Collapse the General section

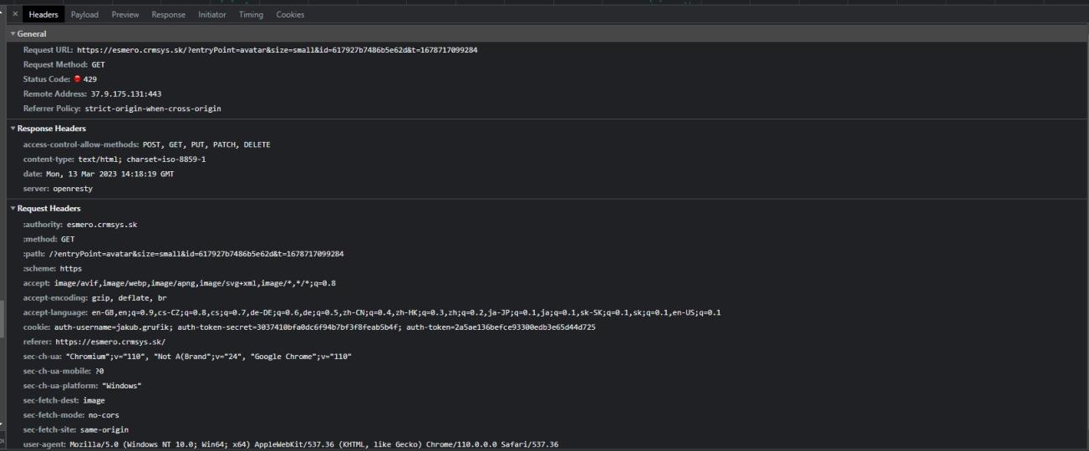32,34
